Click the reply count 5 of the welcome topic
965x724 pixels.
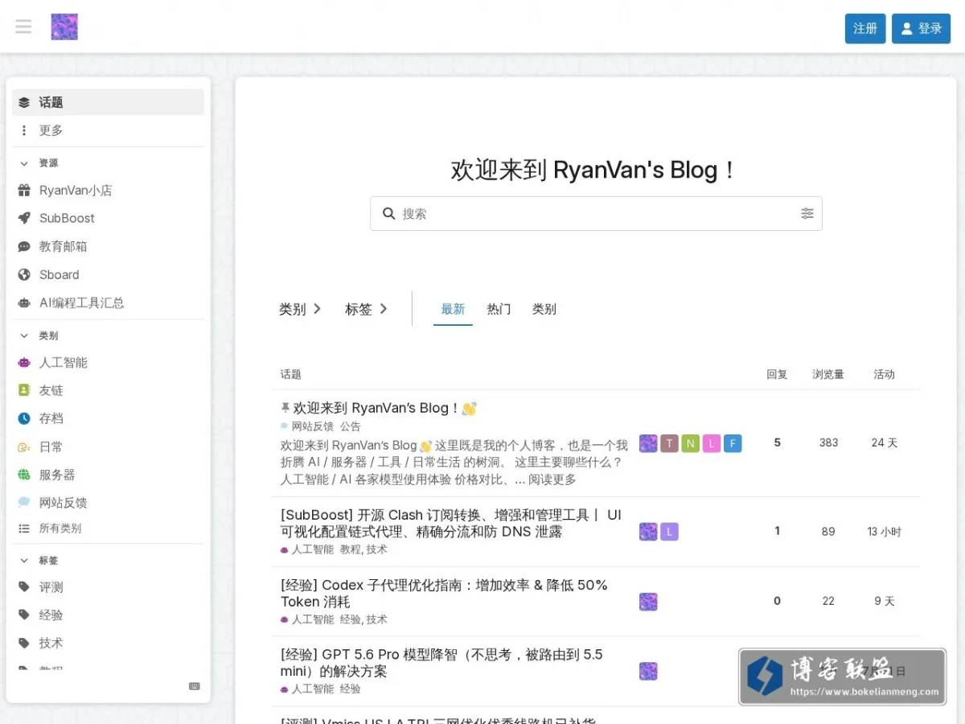tap(777, 442)
